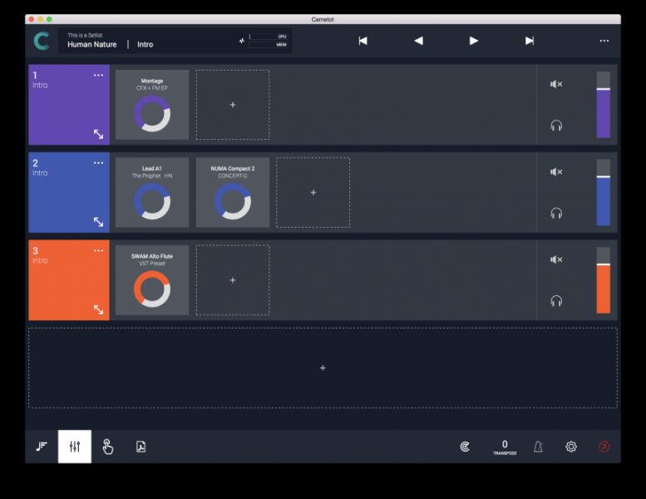Click the Human Nature song title
This screenshot has height=499, width=646.
[92, 45]
